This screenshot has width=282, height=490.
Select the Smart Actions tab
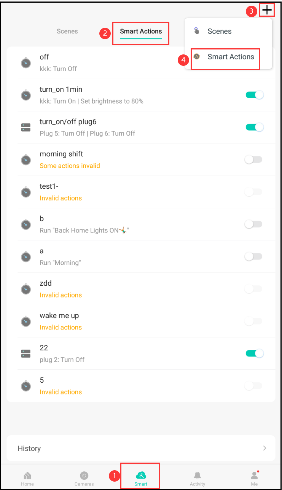coord(141,31)
